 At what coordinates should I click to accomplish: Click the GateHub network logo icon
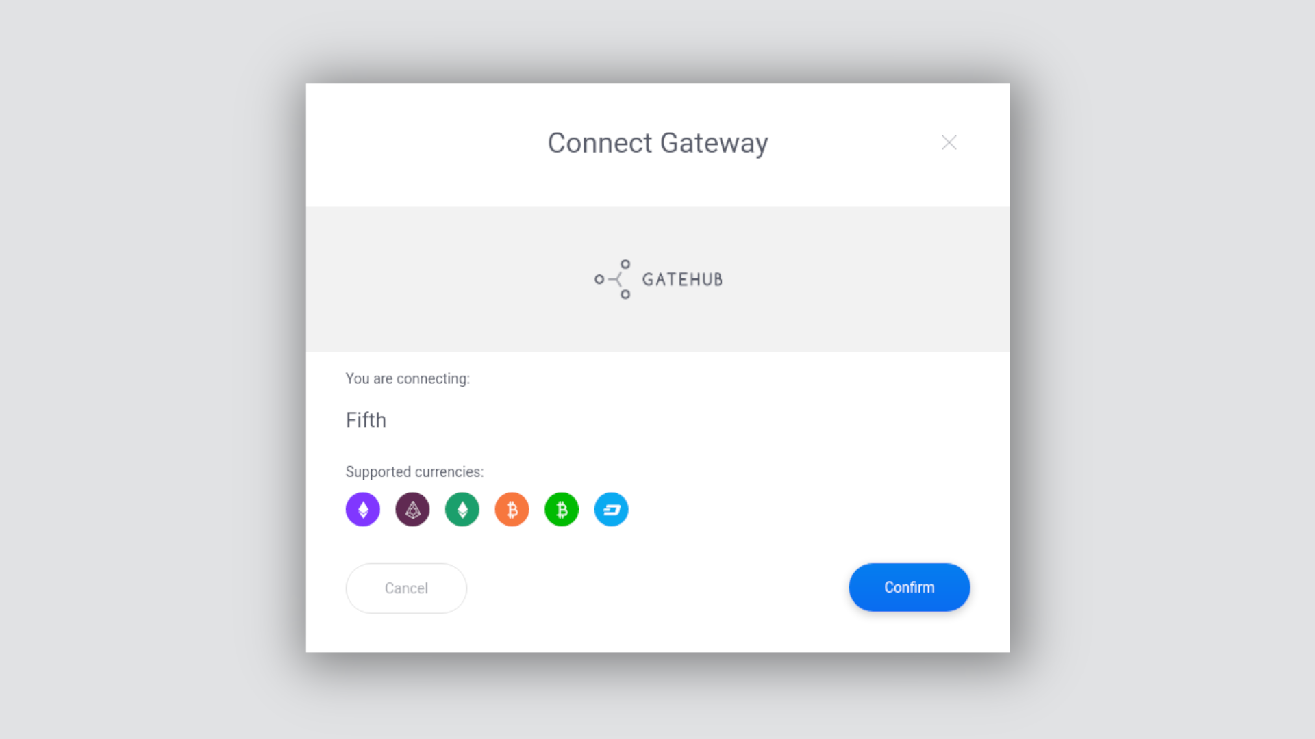tap(614, 278)
